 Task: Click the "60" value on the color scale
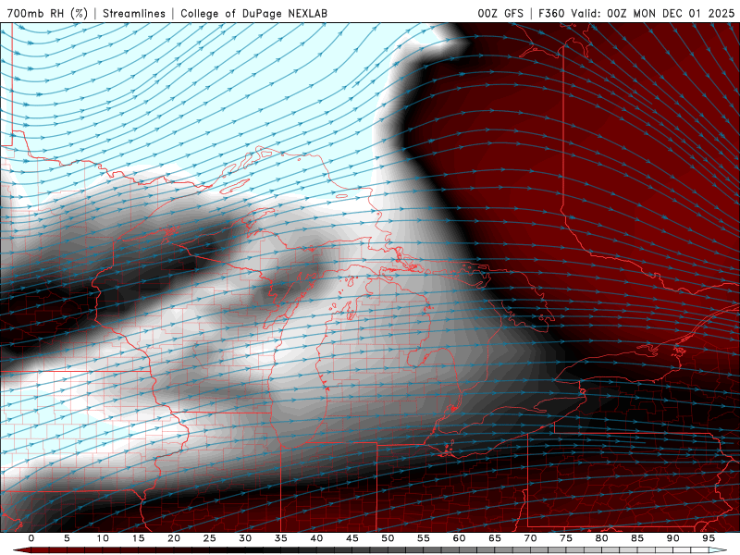pos(459,538)
